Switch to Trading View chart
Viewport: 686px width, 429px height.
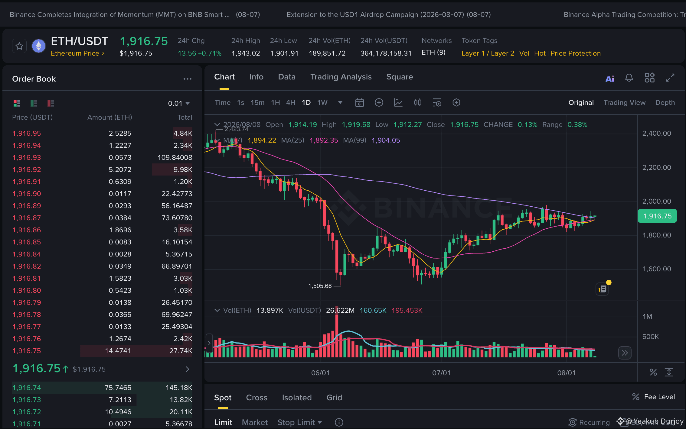pos(625,102)
